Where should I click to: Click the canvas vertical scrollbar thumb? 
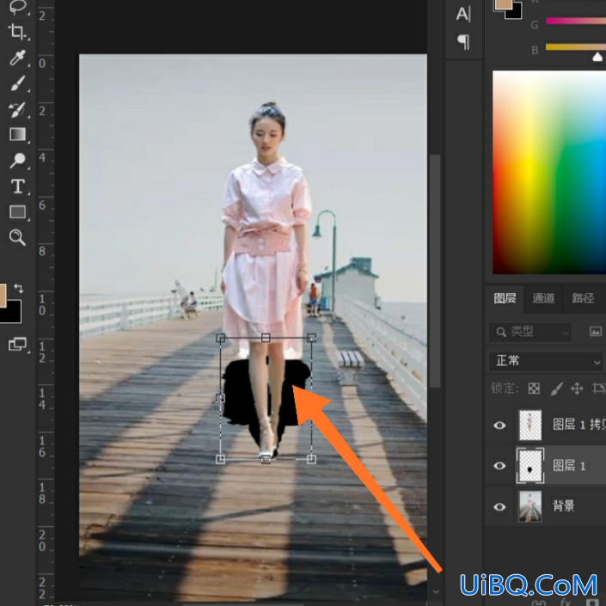pyautogui.click(x=435, y=271)
